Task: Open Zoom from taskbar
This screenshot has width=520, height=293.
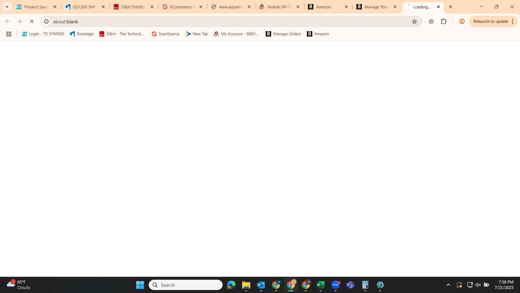Action: coord(336,285)
